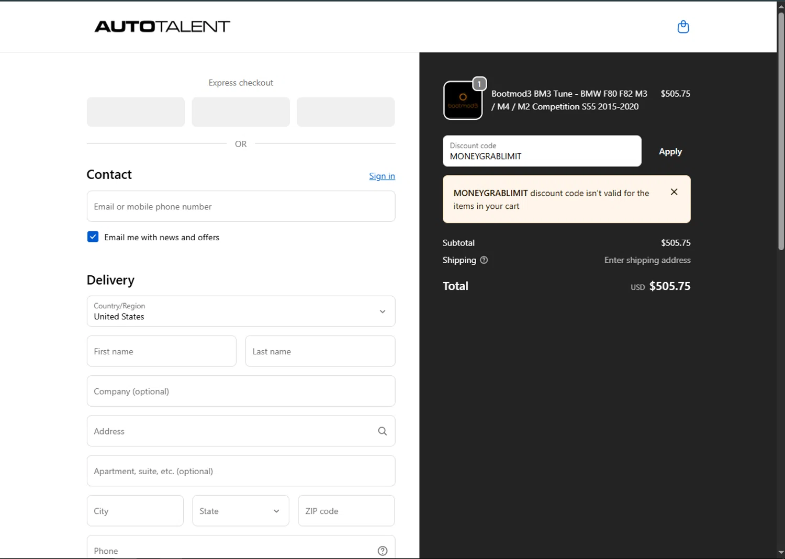Focus the ZIP code field
The image size is (785, 559).
(346, 511)
